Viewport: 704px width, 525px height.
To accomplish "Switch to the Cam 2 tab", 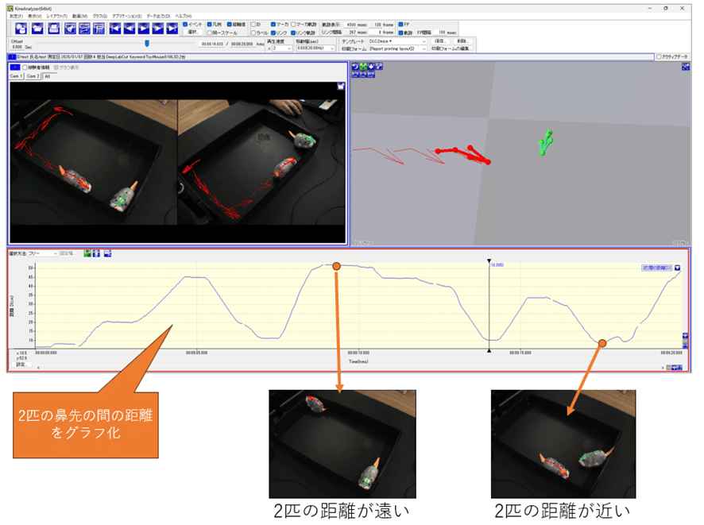I will pos(33,76).
